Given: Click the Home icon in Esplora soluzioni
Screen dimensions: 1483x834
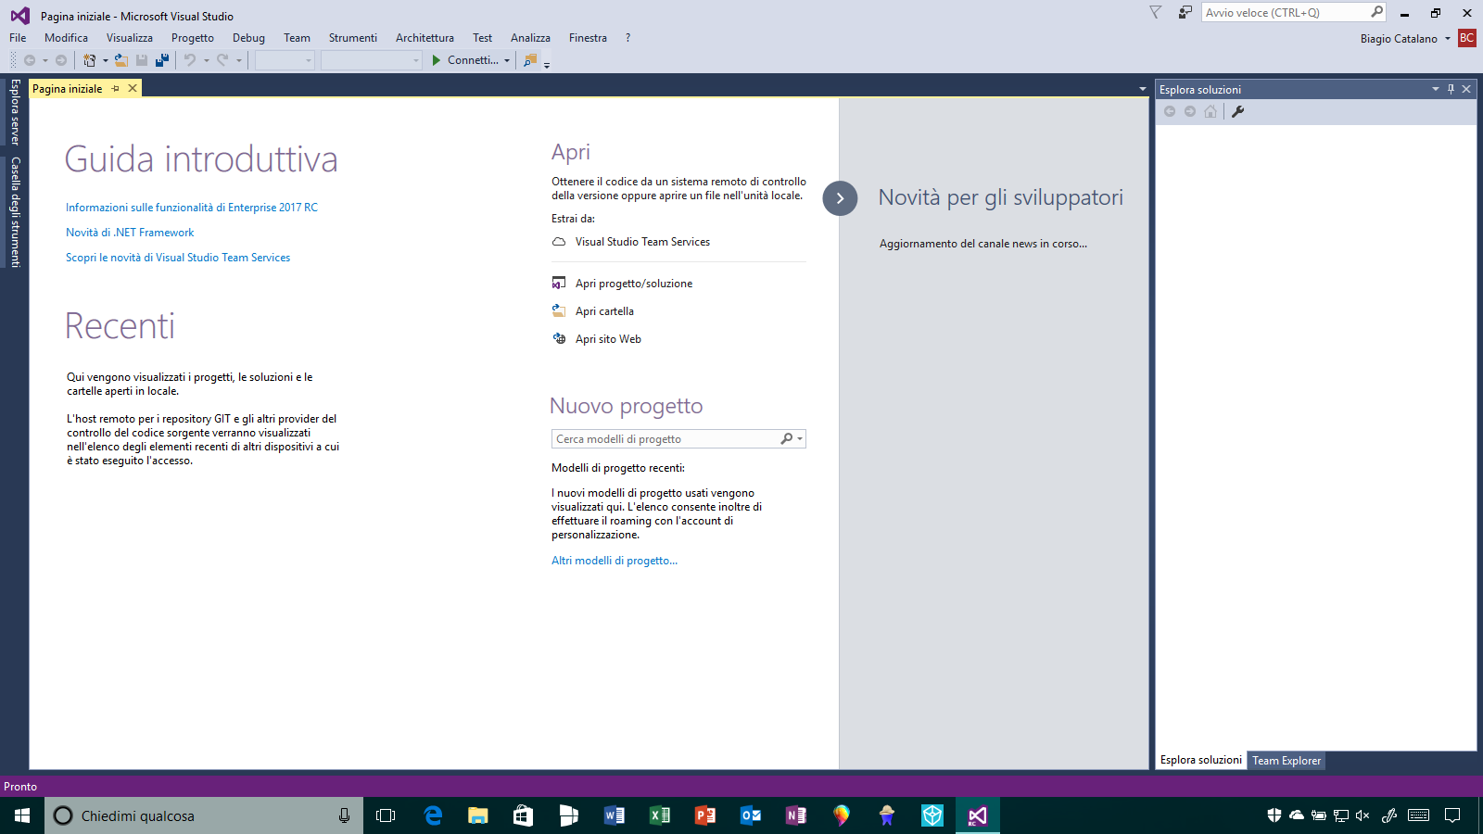Looking at the screenshot, I should click(1210, 111).
